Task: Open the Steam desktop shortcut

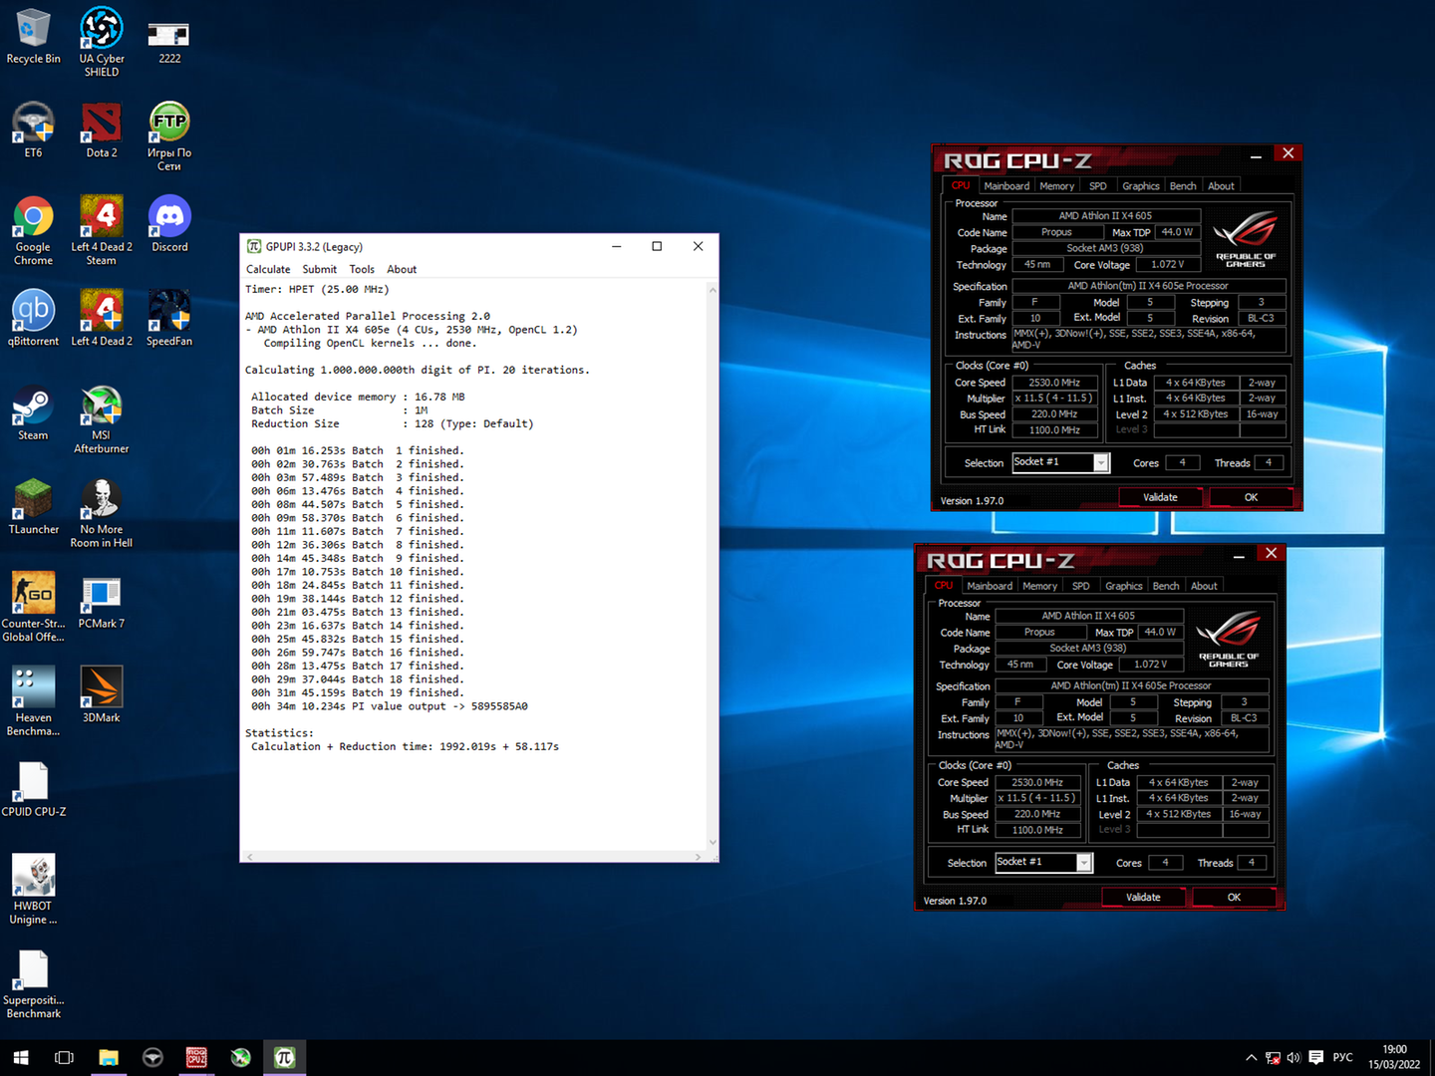Action: (x=33, y=412)
